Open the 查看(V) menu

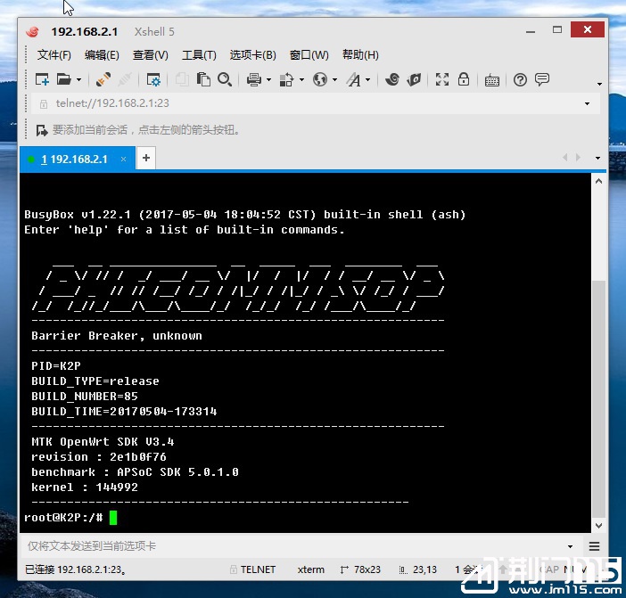click(x=150, y=54)
